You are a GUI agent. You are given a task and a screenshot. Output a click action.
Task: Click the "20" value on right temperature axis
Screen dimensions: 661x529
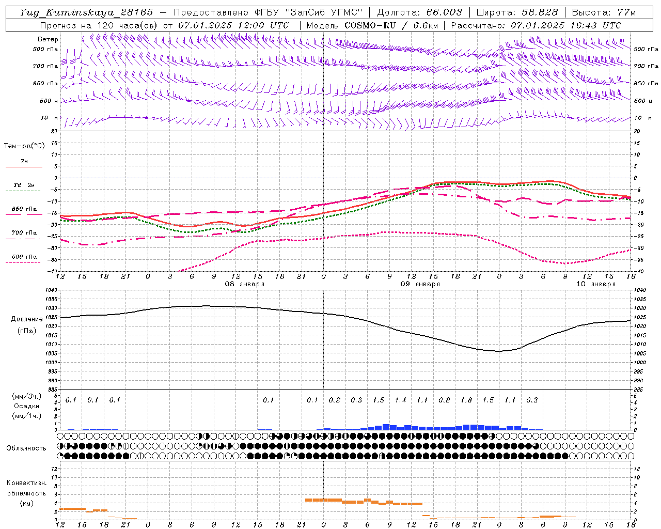click(637, 131)
